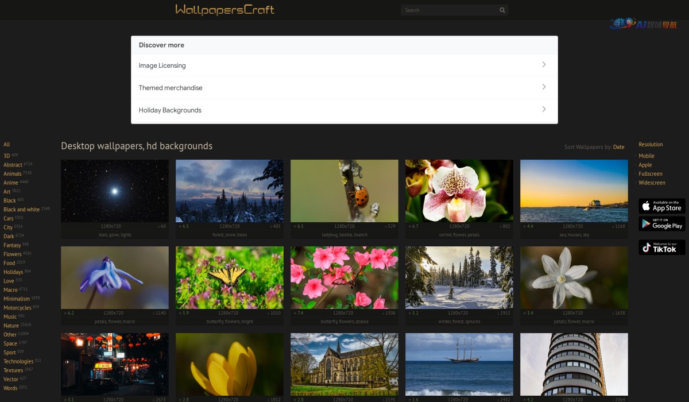Open the stars glow lights wallpaper
This screenshot has width=689, height=402.
tap(115, 191)
